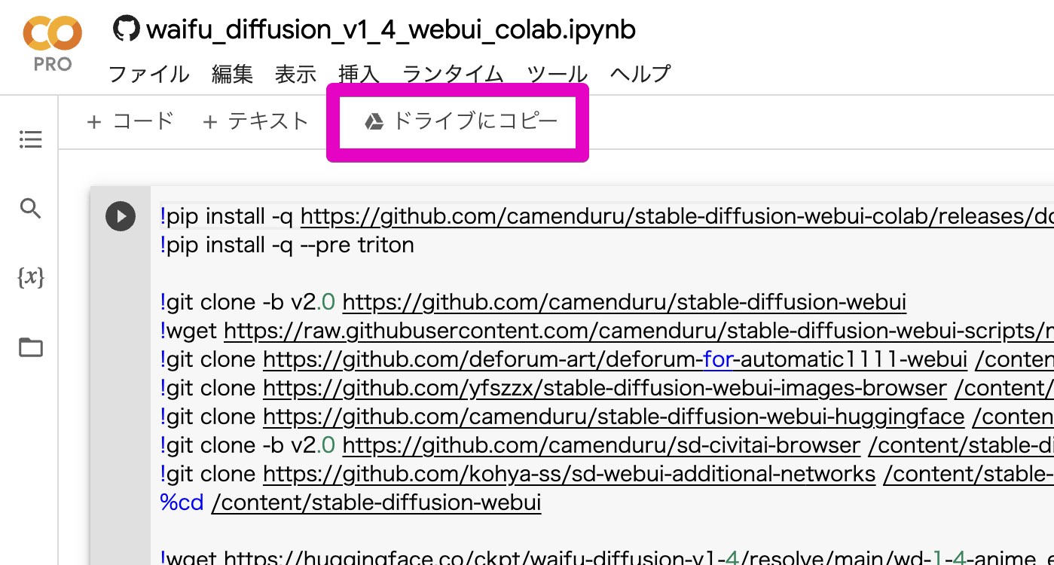This screenshot has width=1054, height=565.
Task: Click the deforum-for-automatic1111-webui repository link
Action: tap(614, 359)
